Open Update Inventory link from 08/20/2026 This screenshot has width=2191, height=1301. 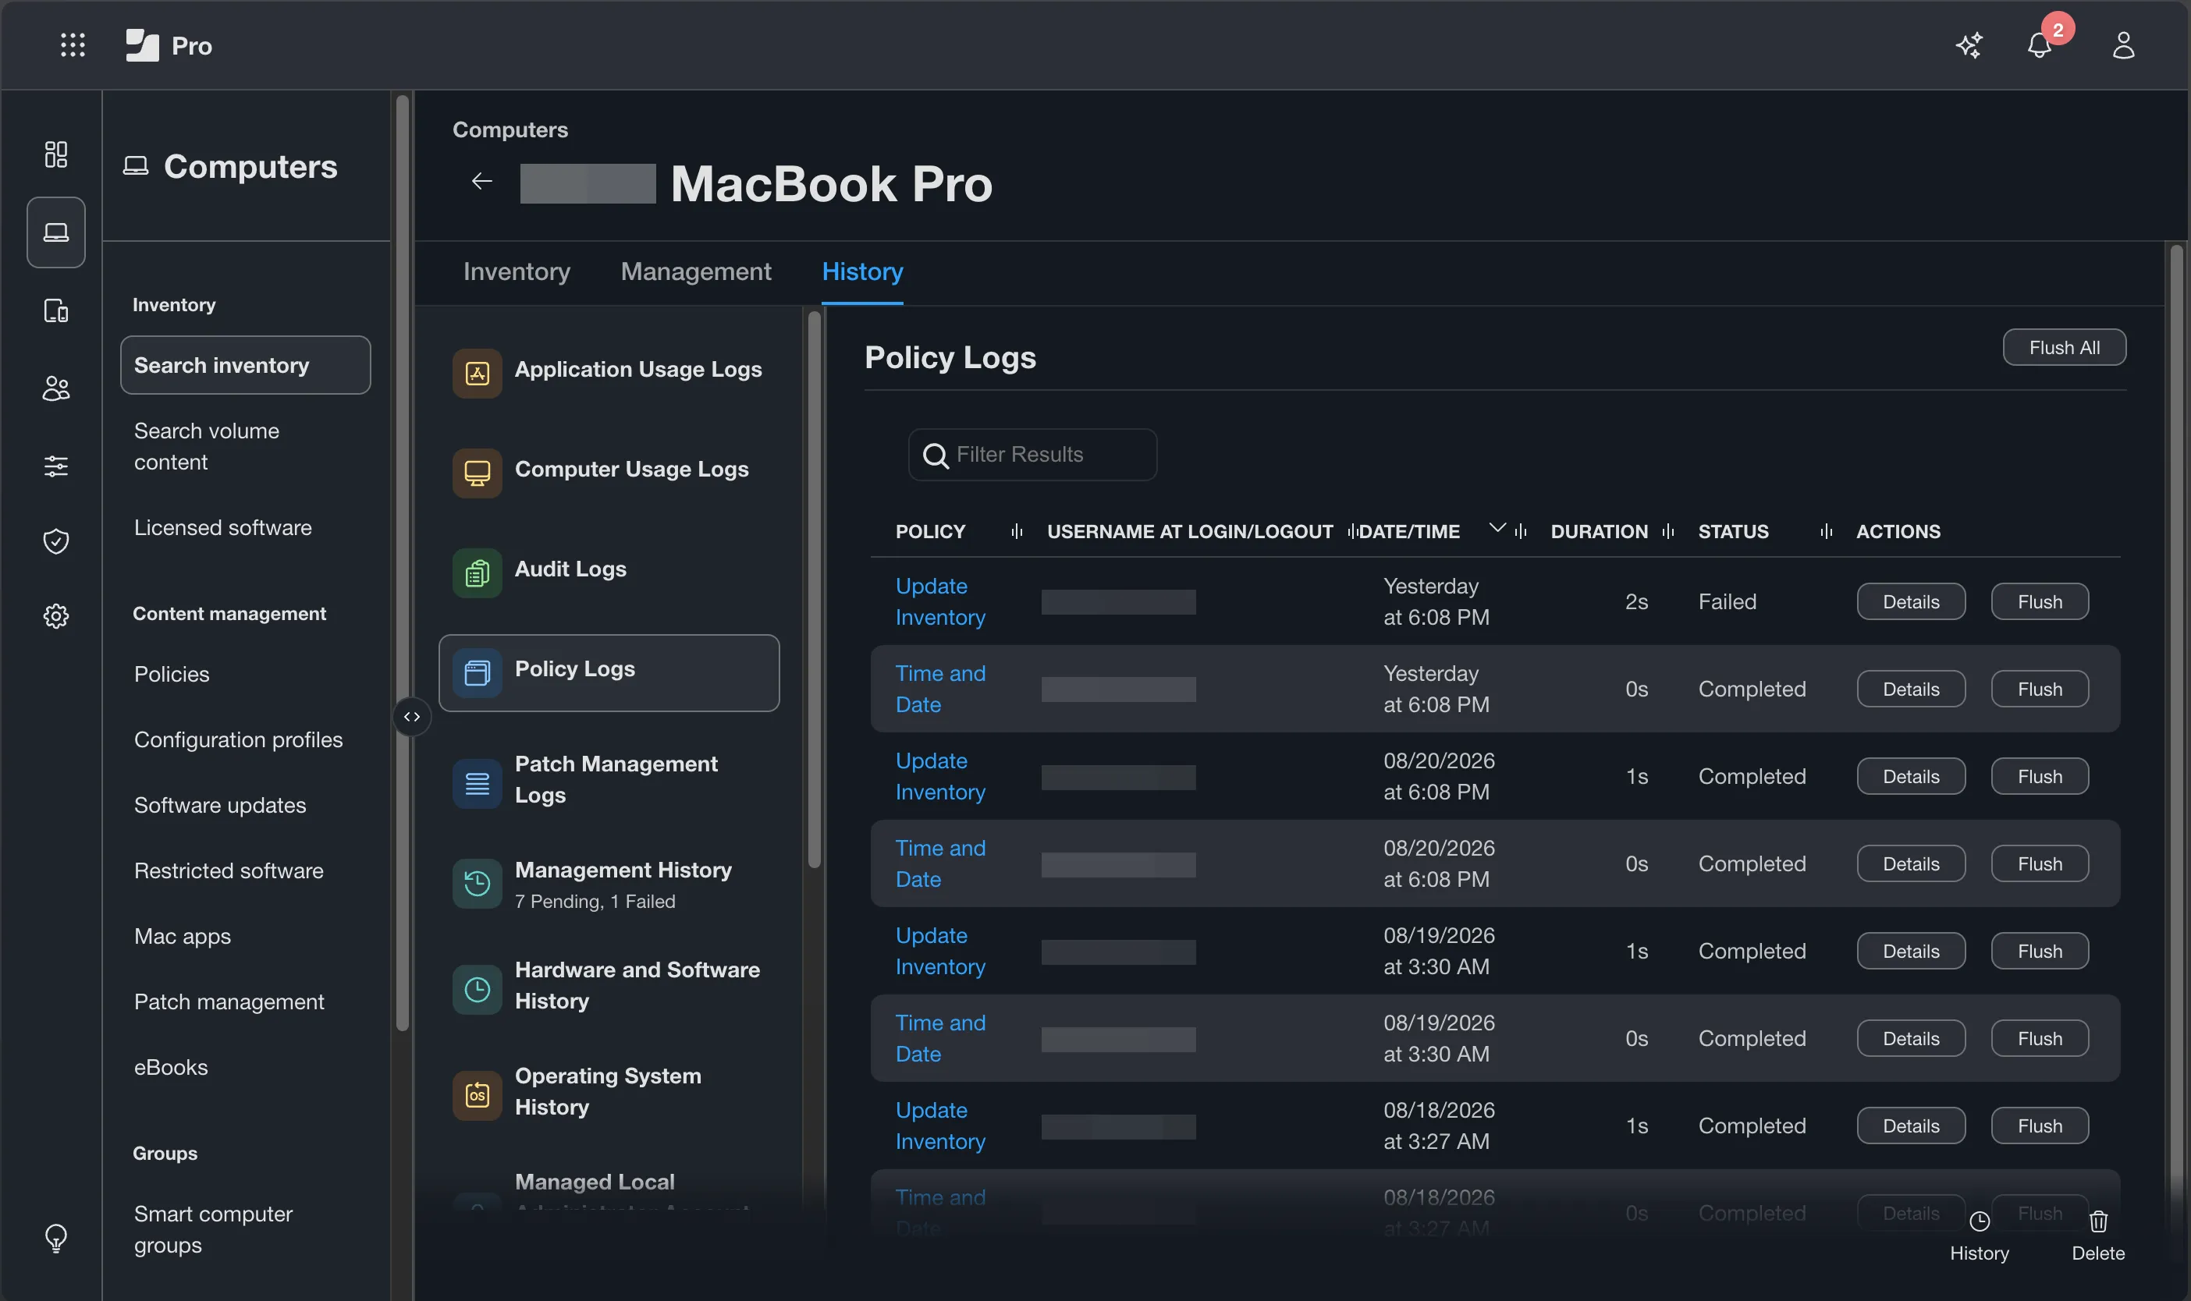940,777
